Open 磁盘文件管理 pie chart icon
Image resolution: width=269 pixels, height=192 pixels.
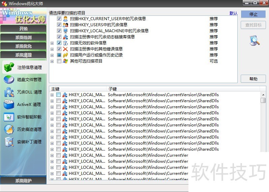9,80
